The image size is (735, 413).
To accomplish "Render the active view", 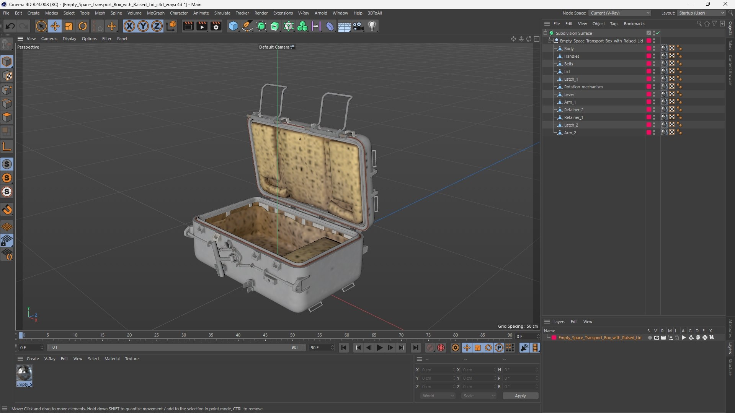I will 188,26.
